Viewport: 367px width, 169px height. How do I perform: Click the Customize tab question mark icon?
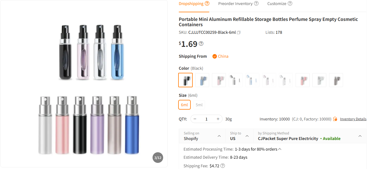[290, 3]
